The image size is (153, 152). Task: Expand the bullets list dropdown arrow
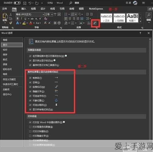pyautogui.click(x=69, y=14)
